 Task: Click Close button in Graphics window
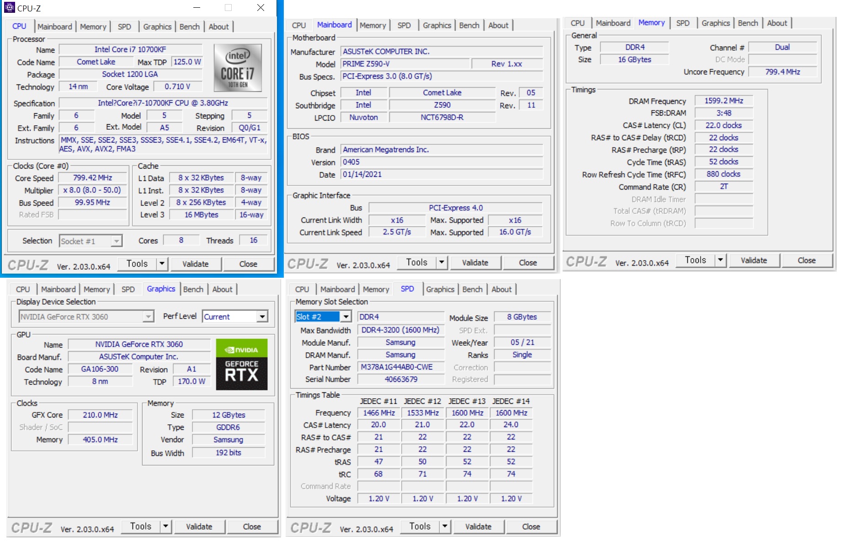coord(252,526)
